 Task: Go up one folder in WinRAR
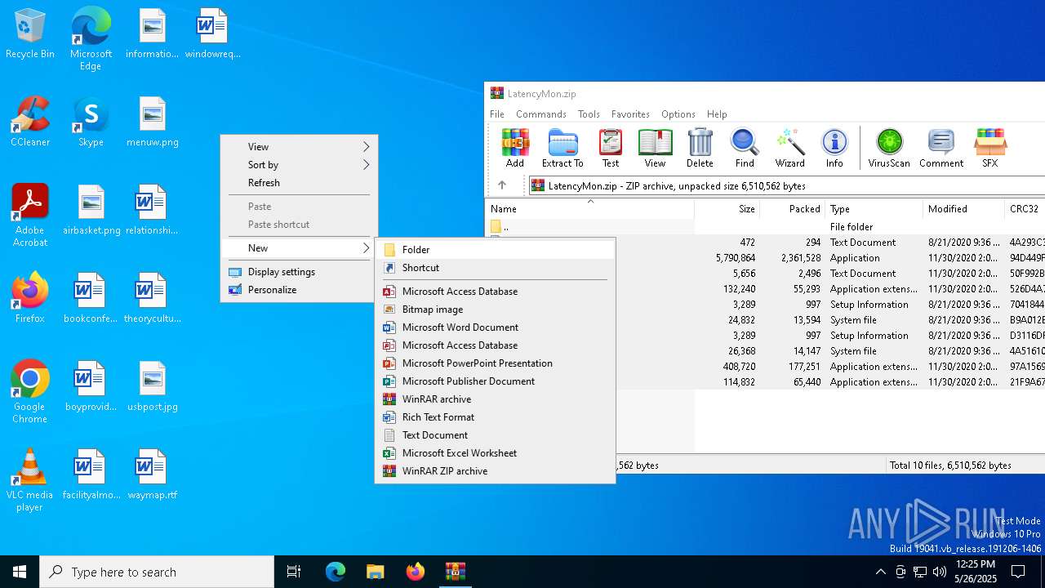pos(502,185)
